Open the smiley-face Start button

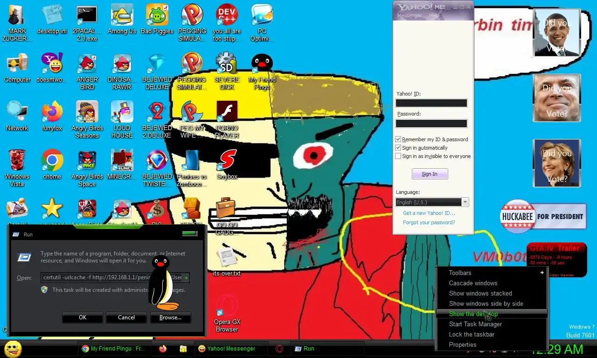click(13, 349)
